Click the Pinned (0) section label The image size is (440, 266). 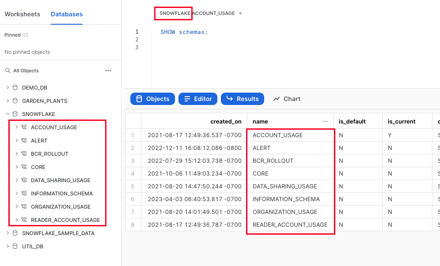pyautogui.click(x=16, y=35)
